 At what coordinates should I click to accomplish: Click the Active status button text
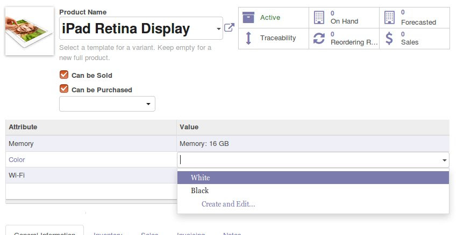[270, 18]
